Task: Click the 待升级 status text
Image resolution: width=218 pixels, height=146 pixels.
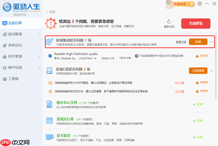Action: (204, 56)
